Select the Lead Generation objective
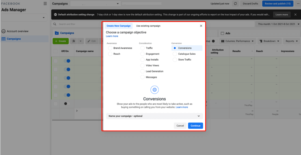Viewport: 301px width, 155px height. [x=142, y=71]
